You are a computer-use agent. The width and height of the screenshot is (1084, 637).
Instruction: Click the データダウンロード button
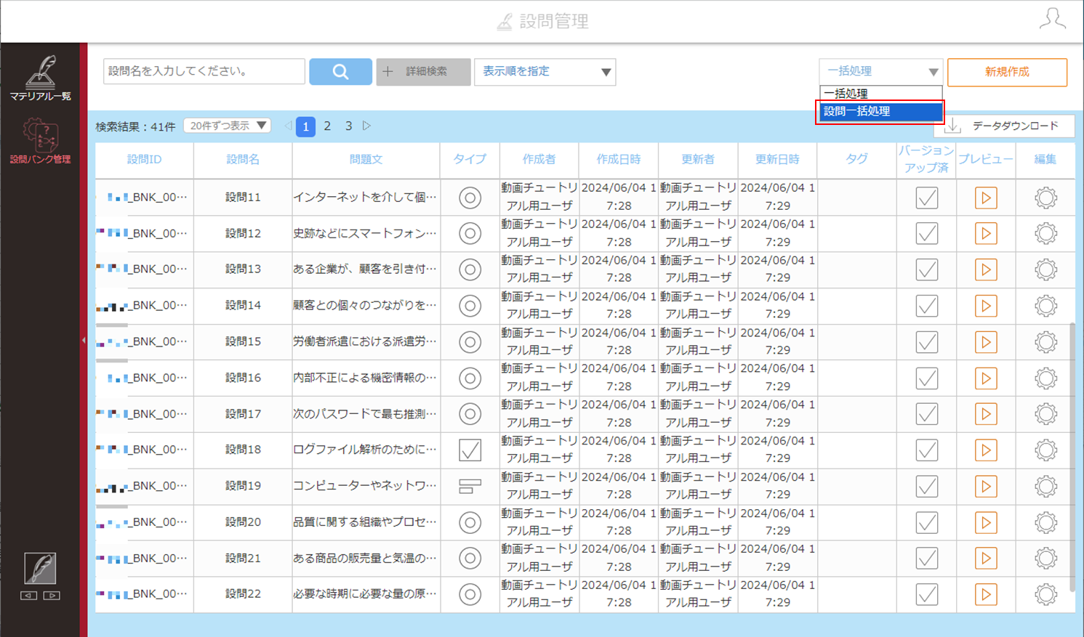1004,126
